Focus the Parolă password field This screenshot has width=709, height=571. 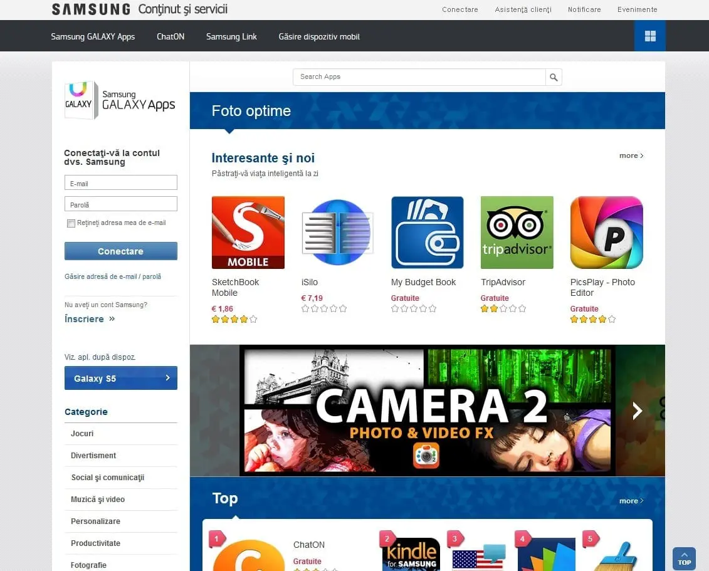(x=121, y=204)
